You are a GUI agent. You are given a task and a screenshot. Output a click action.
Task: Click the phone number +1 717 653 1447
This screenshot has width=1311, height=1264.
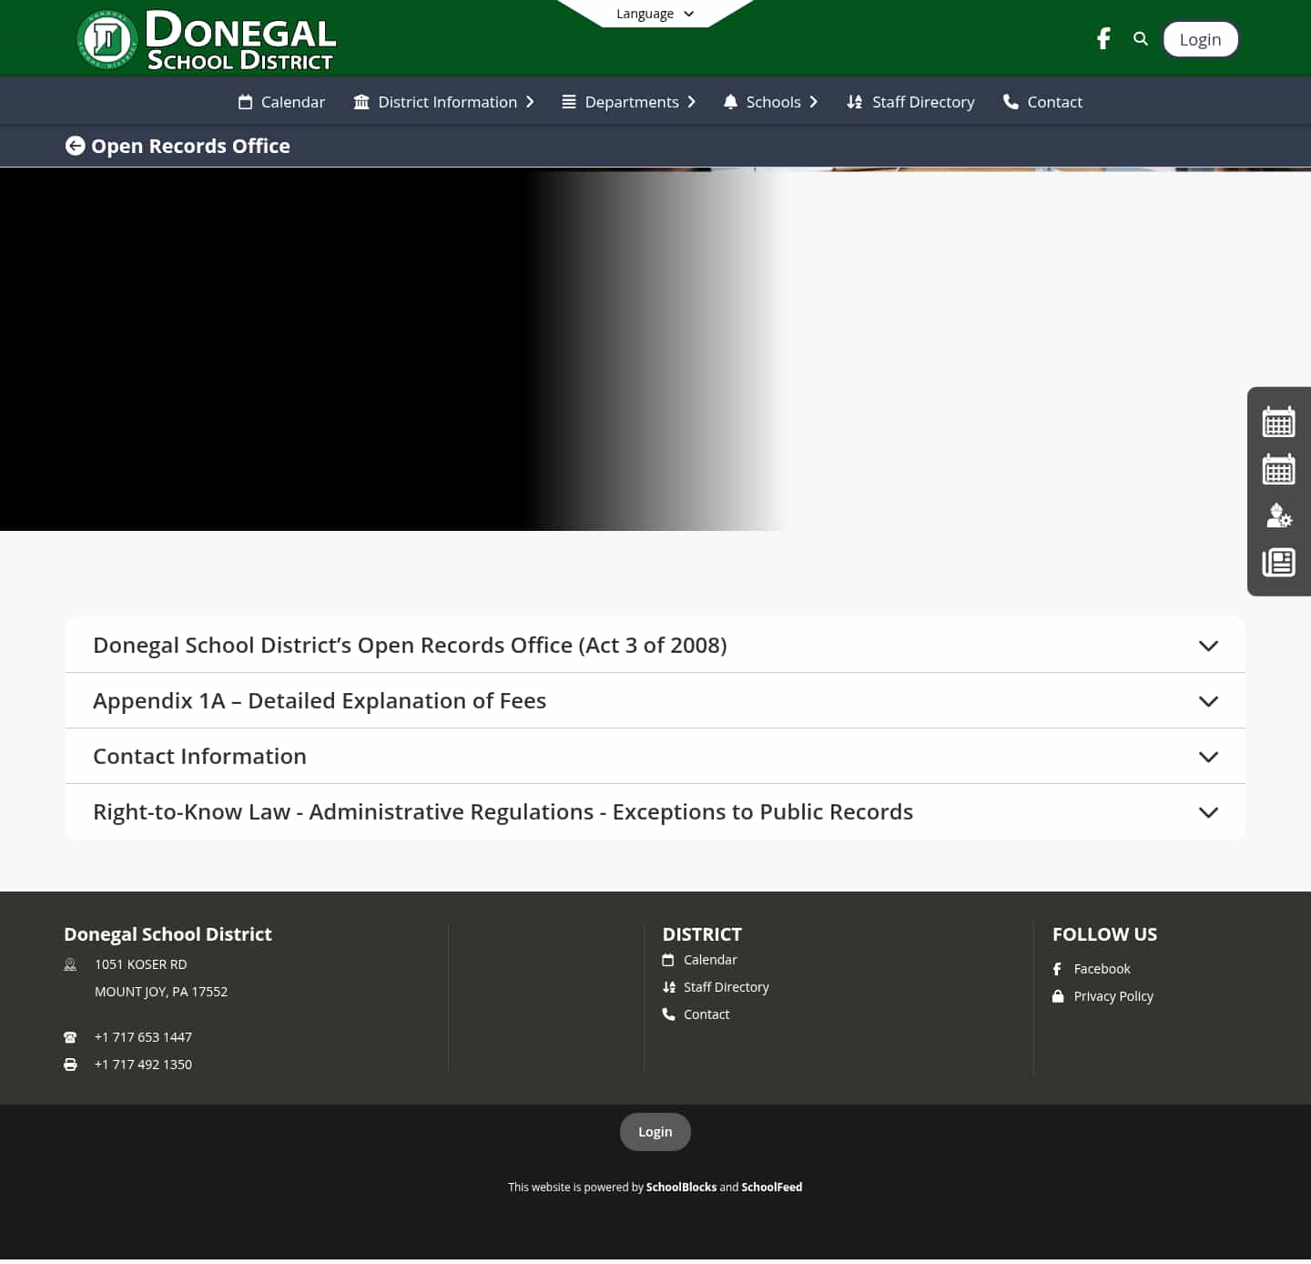143,1037
